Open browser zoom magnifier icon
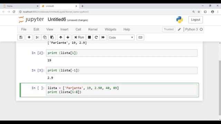This screenshot has height=124, width=221. (193, 12)
